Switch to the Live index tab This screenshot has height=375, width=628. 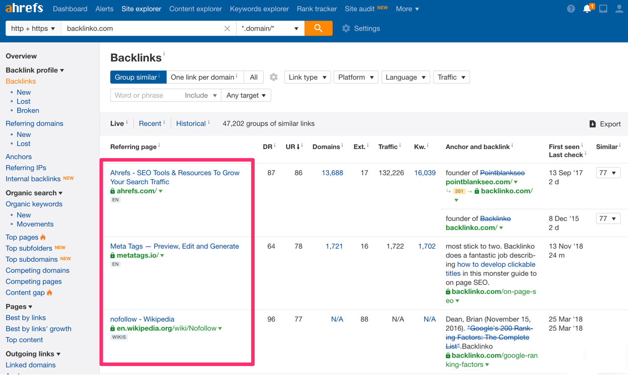click(x=117, y=124)
